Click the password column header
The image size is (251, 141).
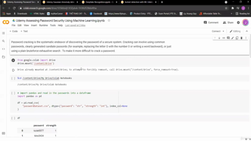pyautogui.click(x=38, y=126)
